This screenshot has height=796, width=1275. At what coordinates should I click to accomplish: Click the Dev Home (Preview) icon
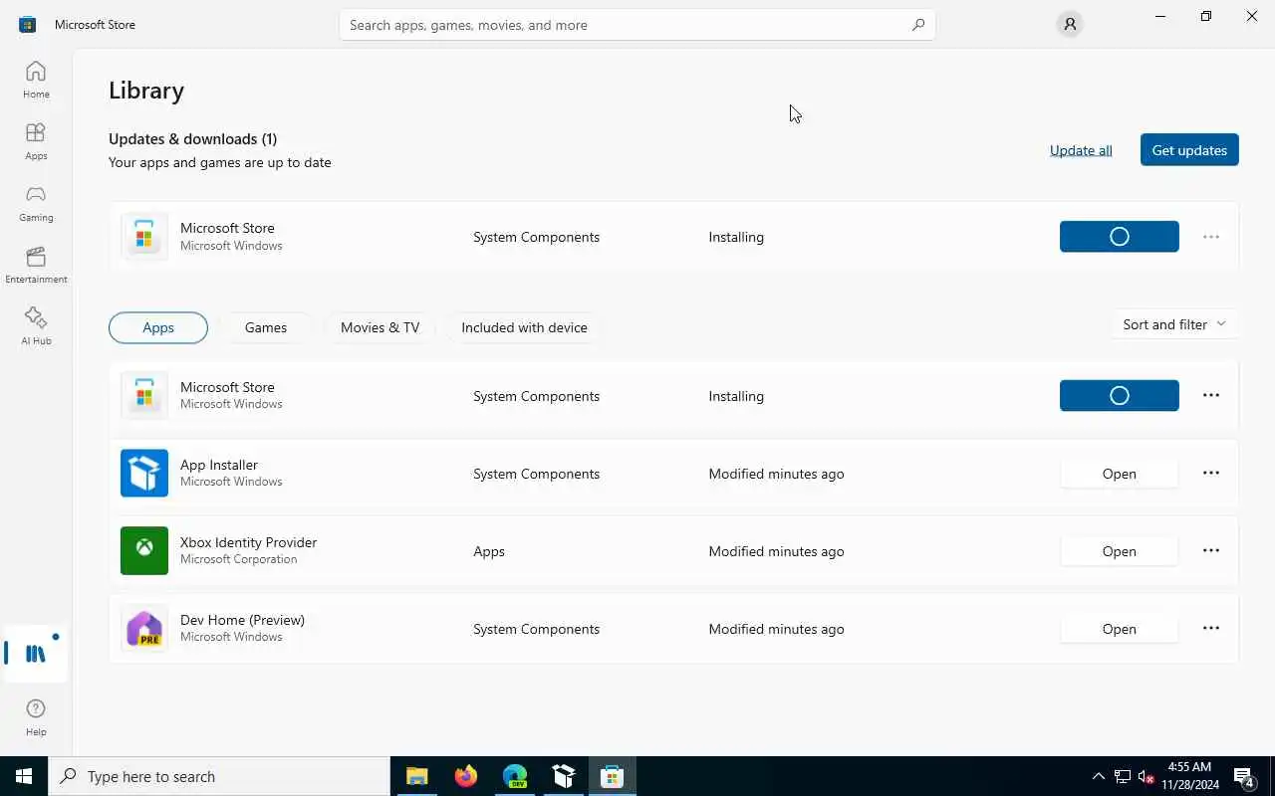click(x=144, y=629)
